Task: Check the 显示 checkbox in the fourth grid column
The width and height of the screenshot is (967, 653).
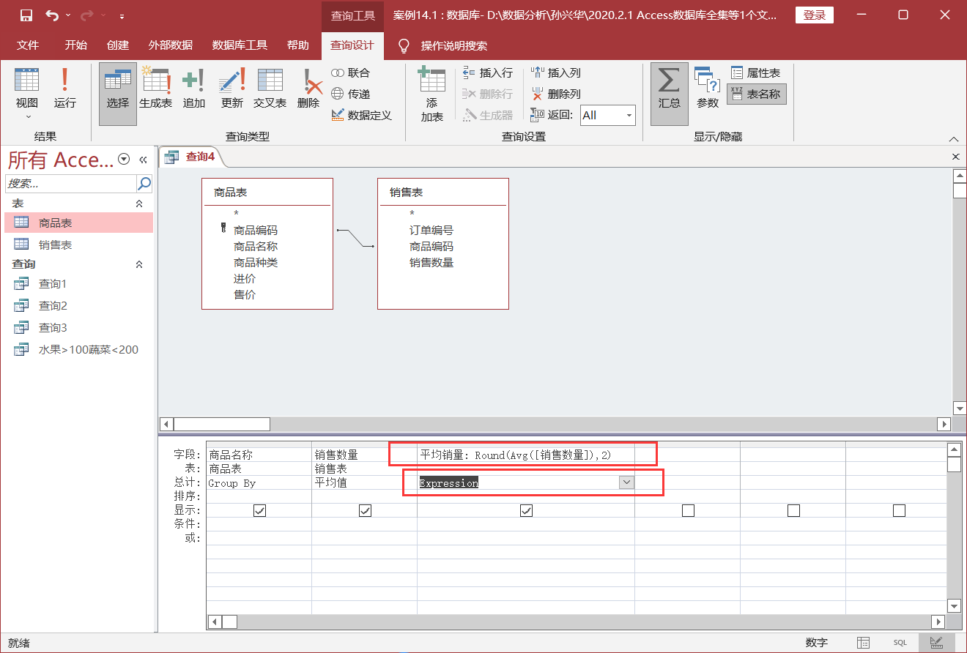Action: click(688, 511)
